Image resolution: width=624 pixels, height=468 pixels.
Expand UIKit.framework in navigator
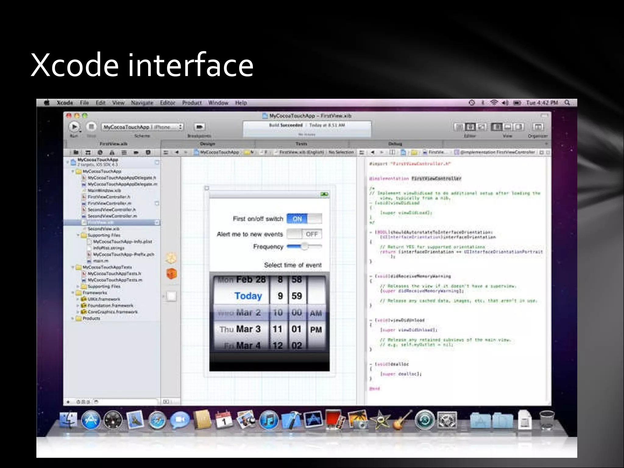[x=78, y=299]
